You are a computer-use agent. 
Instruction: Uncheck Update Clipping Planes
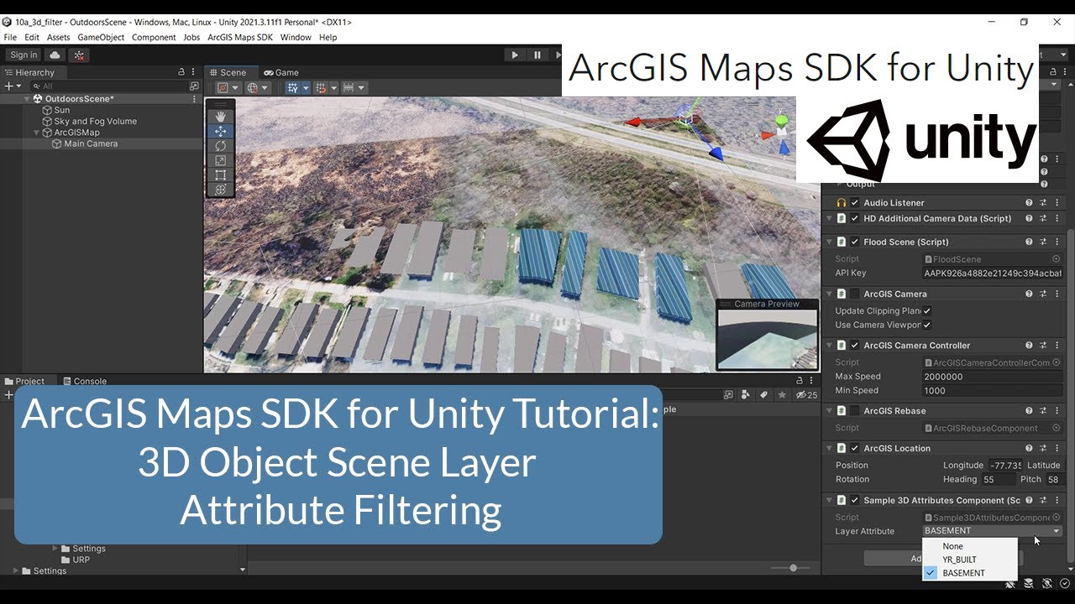click(927, 311)
